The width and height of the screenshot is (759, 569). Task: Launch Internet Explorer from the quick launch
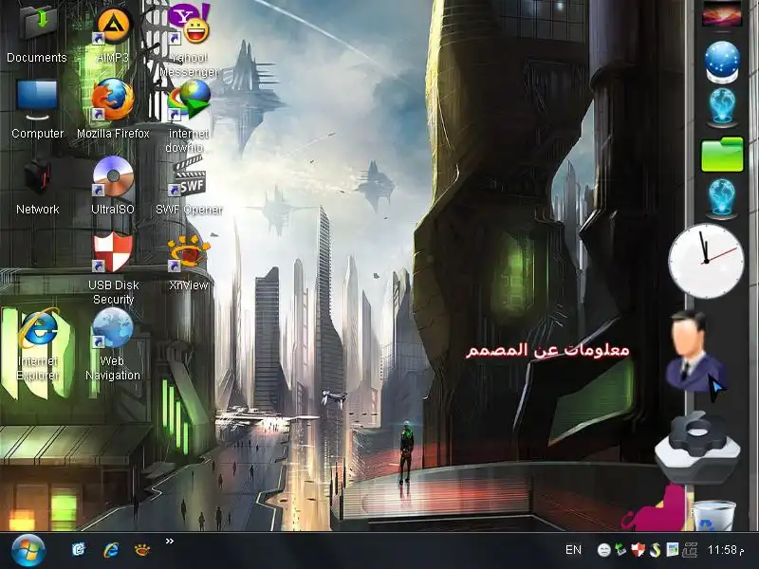[111, 550]
